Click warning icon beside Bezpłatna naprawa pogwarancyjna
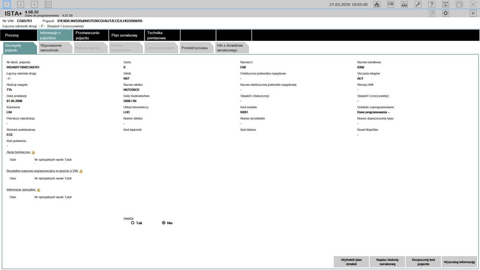Screen dimensions: 480x270 tap(81, 171)
